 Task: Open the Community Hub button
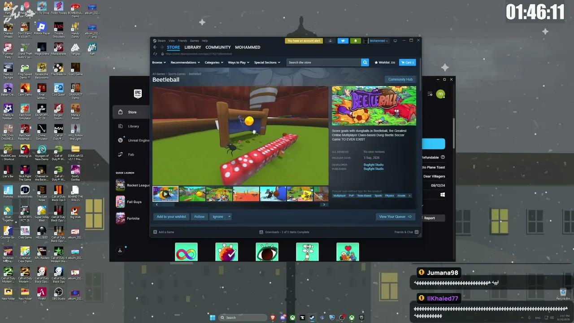click(x=400, y=79)
